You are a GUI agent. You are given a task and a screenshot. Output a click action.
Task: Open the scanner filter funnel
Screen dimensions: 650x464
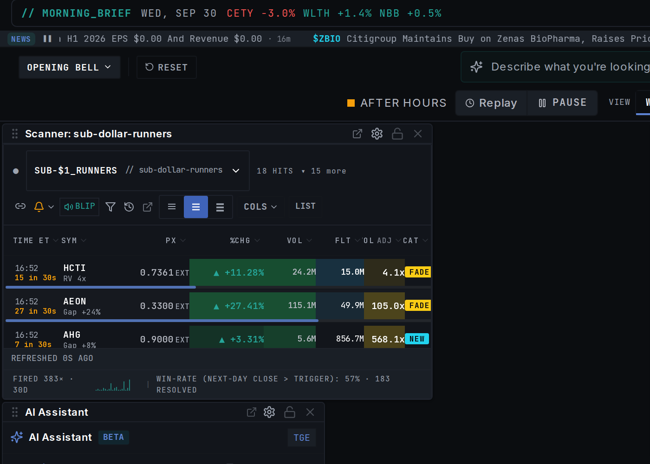click(x=110, y=206)
